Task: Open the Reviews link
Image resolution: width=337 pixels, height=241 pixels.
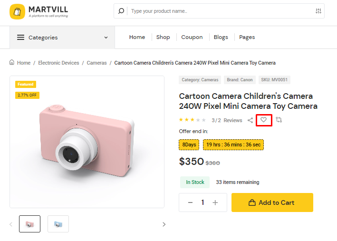Action: [233, 121]
